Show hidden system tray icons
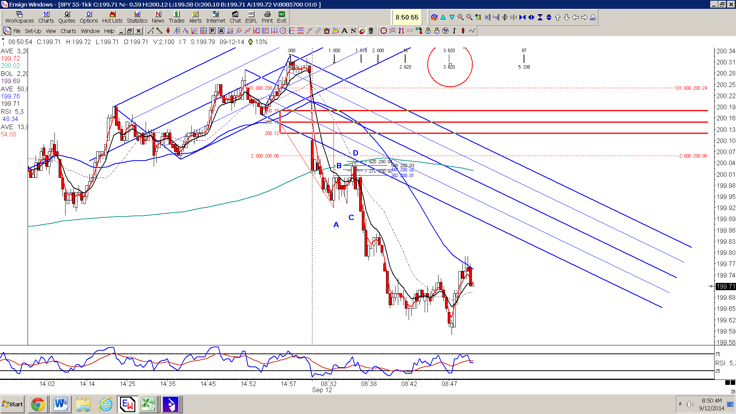Screen dimensions: 736x414 (x=680, y=404)
